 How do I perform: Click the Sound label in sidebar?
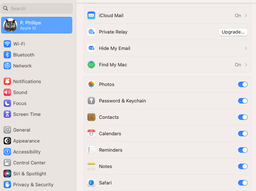coord(20,93)
